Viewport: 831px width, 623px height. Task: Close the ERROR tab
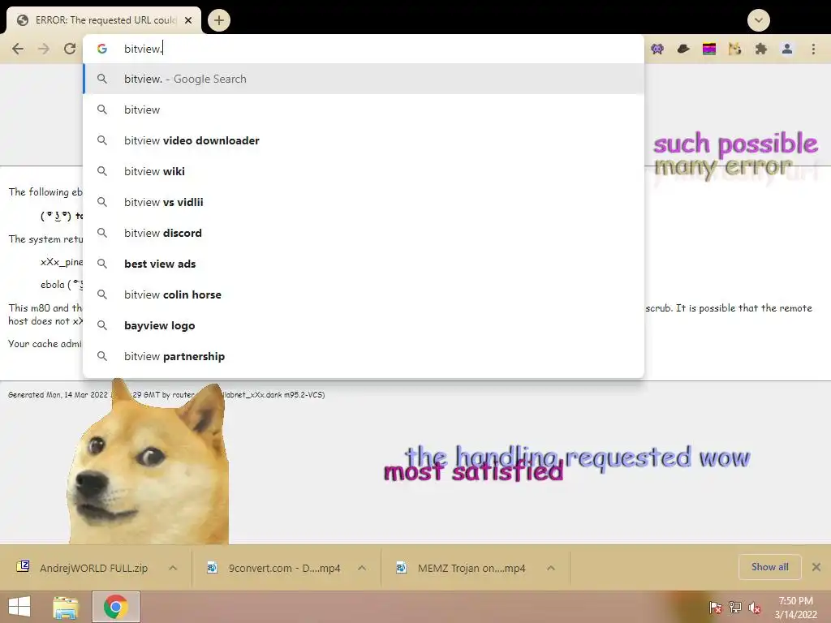click(x=188, y=20)
